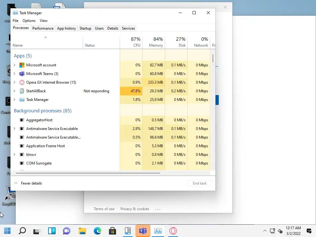The width and height of the screenshot is (316, 237).
Task: Click the network tray icon
Action: 272,231
